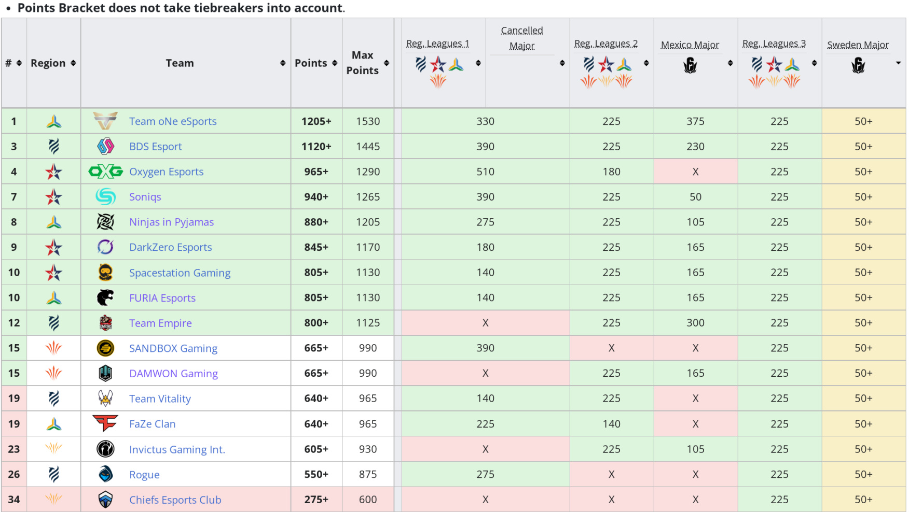Click the Cancelled Major header label
The image size is (909, 512).
point(522,38)
